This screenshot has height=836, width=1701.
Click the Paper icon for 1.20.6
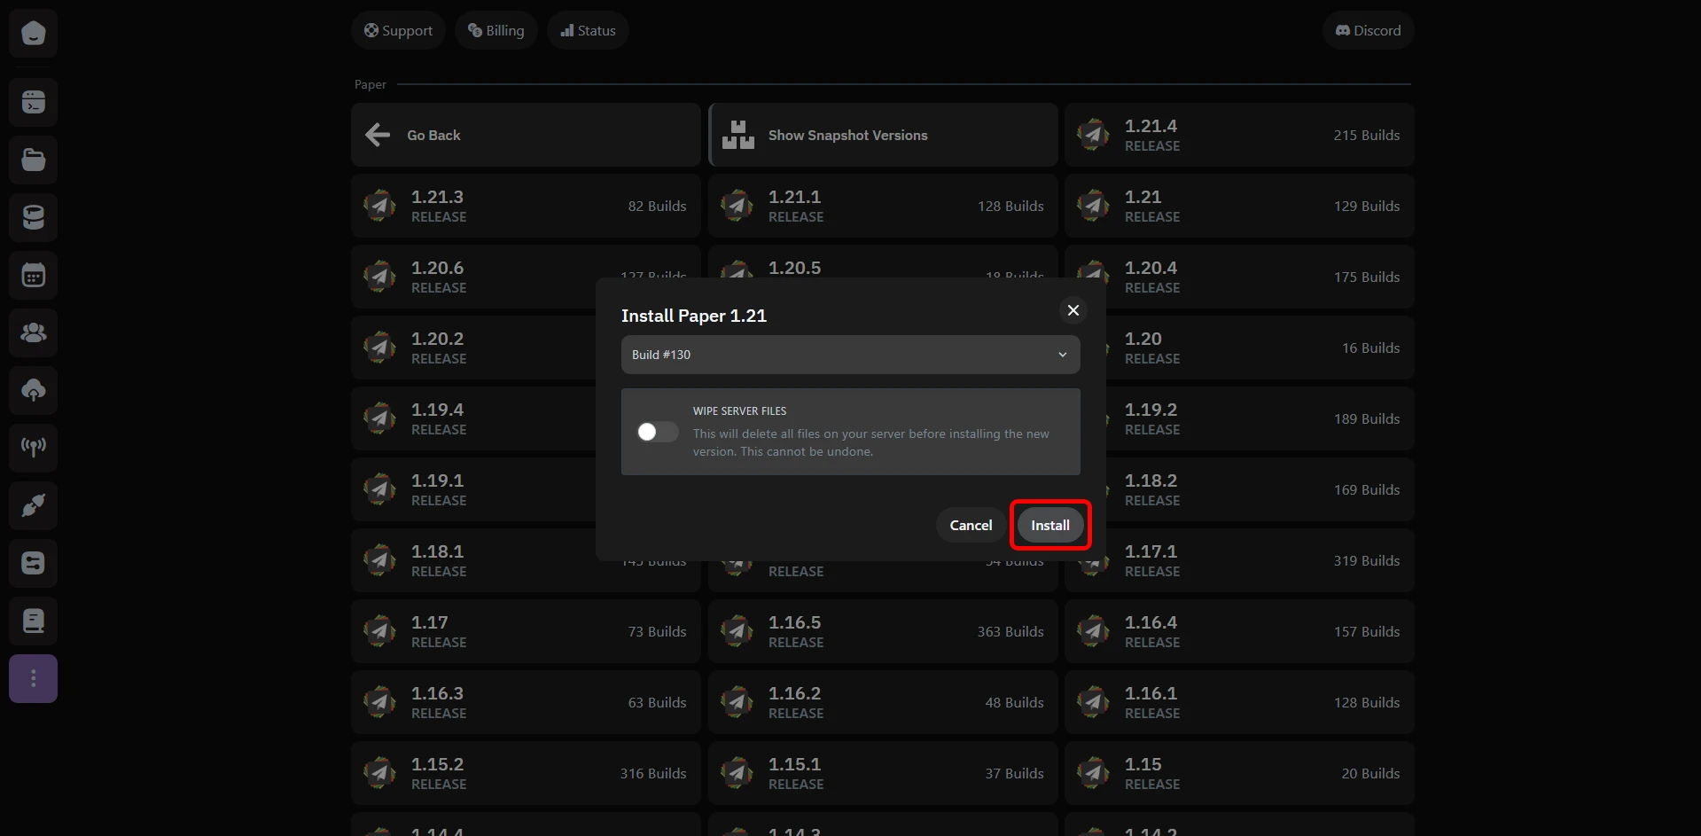click(x=379, y=277)
